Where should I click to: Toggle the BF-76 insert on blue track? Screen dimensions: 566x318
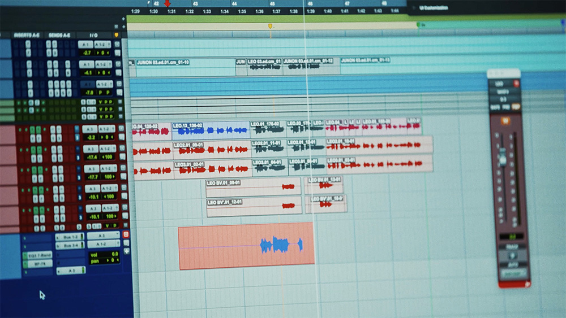coord(40,264)
